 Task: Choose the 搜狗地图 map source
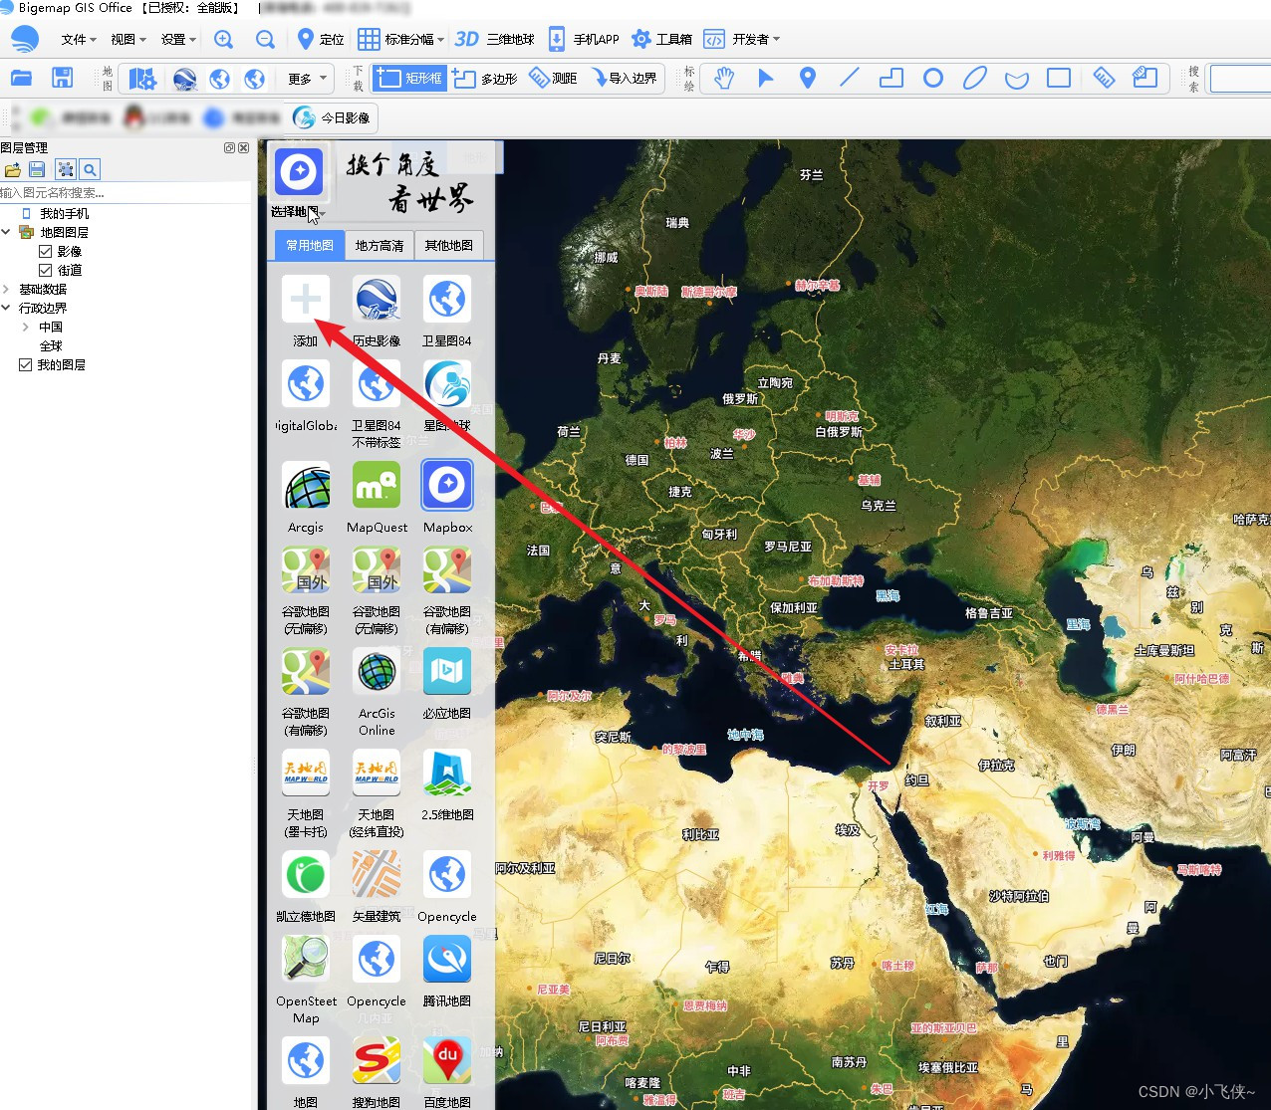pyautogui.click(x=377, y=1073)
